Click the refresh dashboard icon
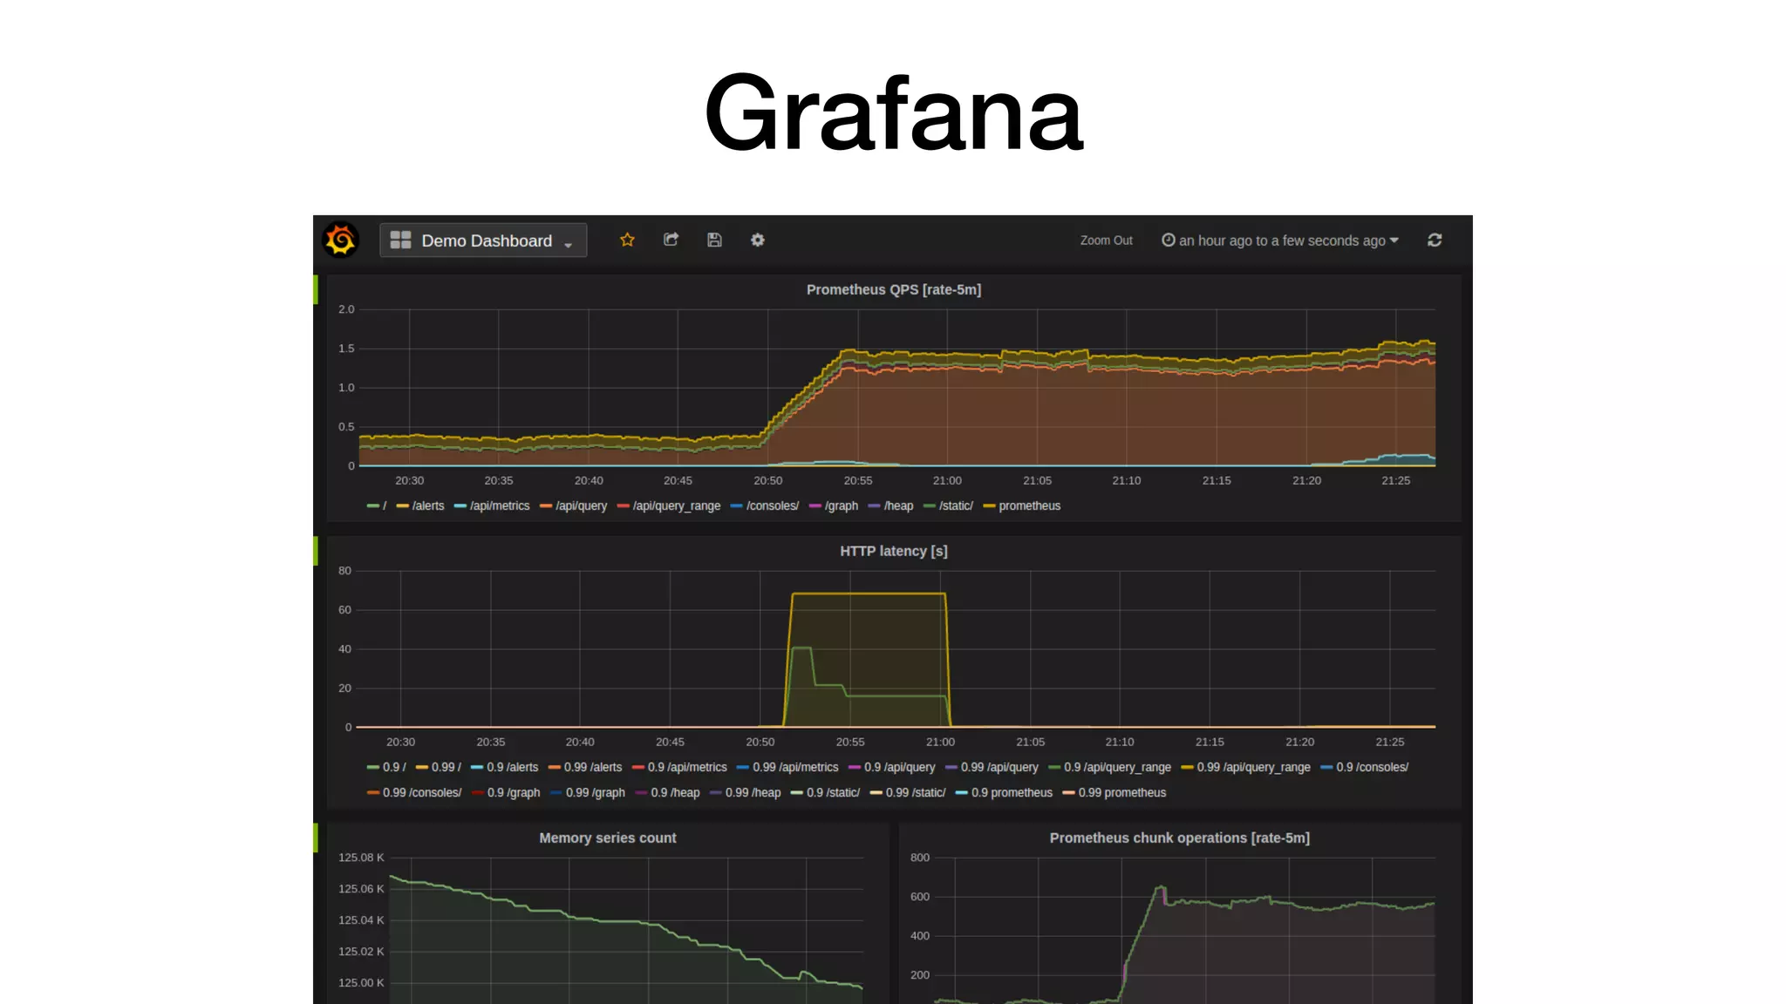 1435,240
